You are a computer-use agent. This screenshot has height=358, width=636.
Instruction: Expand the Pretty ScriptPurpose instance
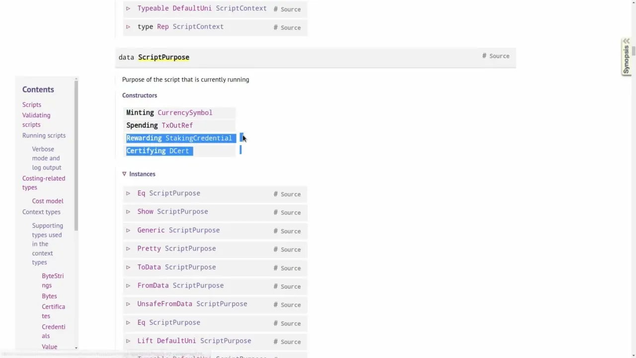pyautogui.click(x=128, y=249)
